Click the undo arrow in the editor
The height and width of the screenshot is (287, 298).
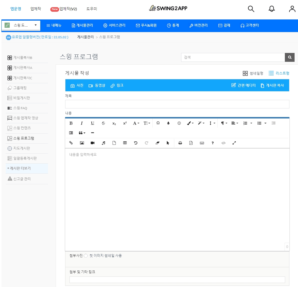[136, 143]
